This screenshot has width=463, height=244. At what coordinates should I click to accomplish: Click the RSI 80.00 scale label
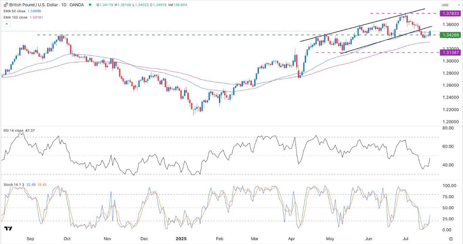[448, 128]
